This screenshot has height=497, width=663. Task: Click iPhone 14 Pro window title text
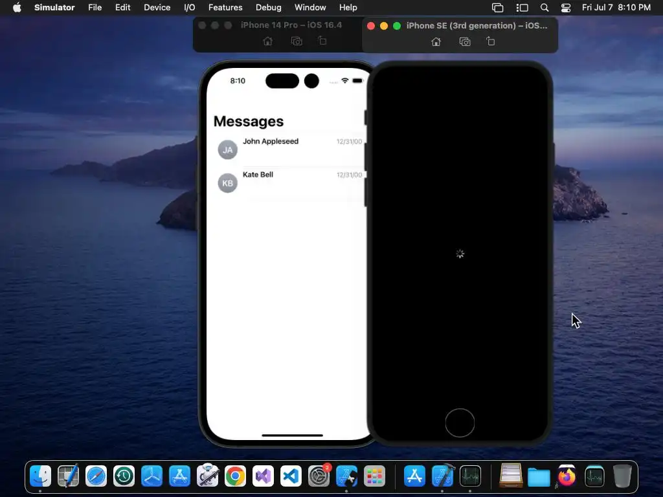pos(291,25)
